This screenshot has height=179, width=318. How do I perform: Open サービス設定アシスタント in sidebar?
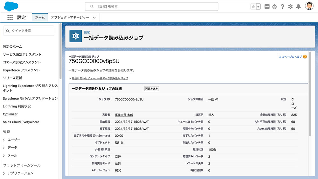tap(22, 54)
